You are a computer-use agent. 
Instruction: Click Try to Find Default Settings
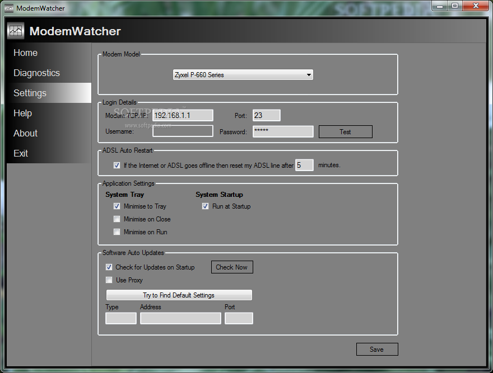pos(179,295)
